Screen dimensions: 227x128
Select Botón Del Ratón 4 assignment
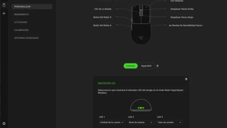pyautogui.click(x=103, y=25)
